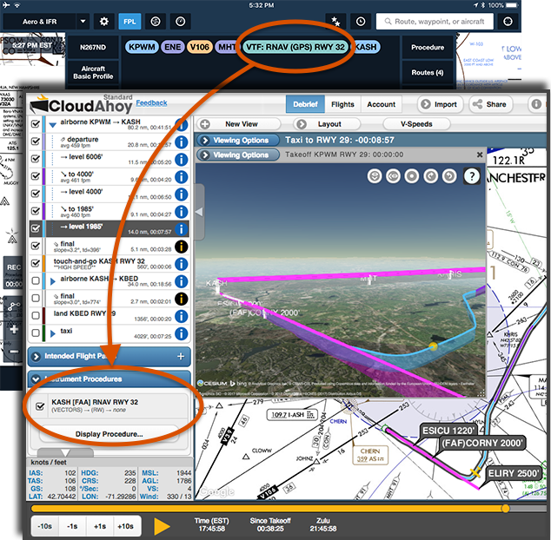Open the globe map mode icon
The width and height of the screenshot is (551, 540).
pyautogui.click(x=156, y=22)
